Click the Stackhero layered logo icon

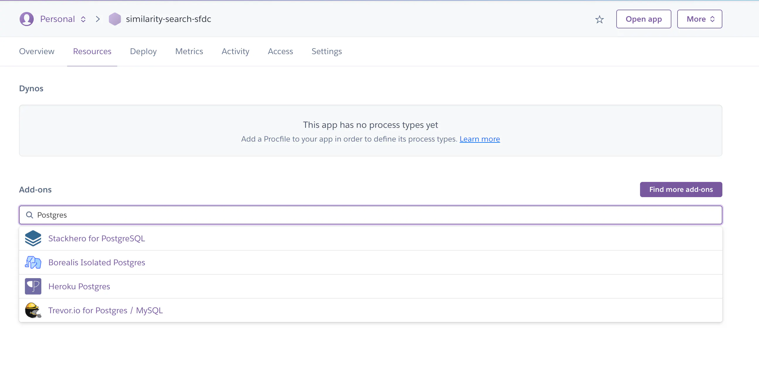[x=33, y=238]
